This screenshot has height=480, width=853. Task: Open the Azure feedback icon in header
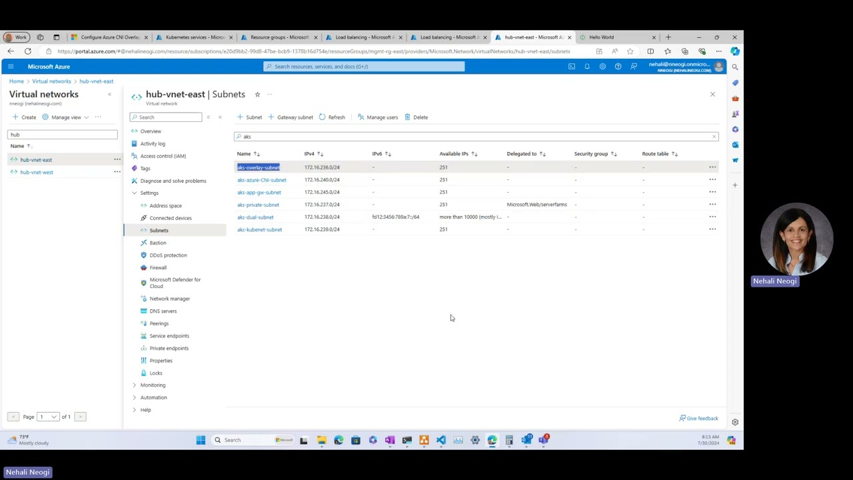pyautogui.click(x=634, y=67)
